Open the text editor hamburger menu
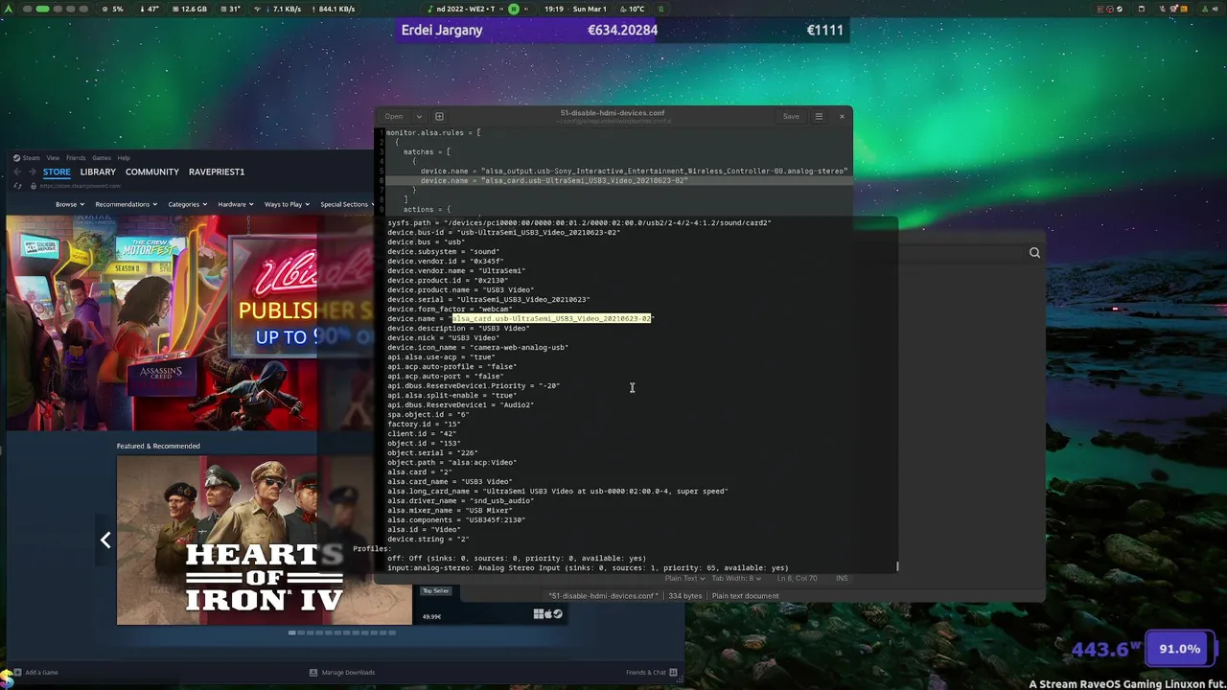 819,116
